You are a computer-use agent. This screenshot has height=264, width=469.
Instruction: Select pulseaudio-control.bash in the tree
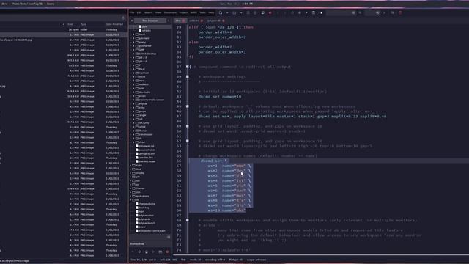(x=152, y=231)
